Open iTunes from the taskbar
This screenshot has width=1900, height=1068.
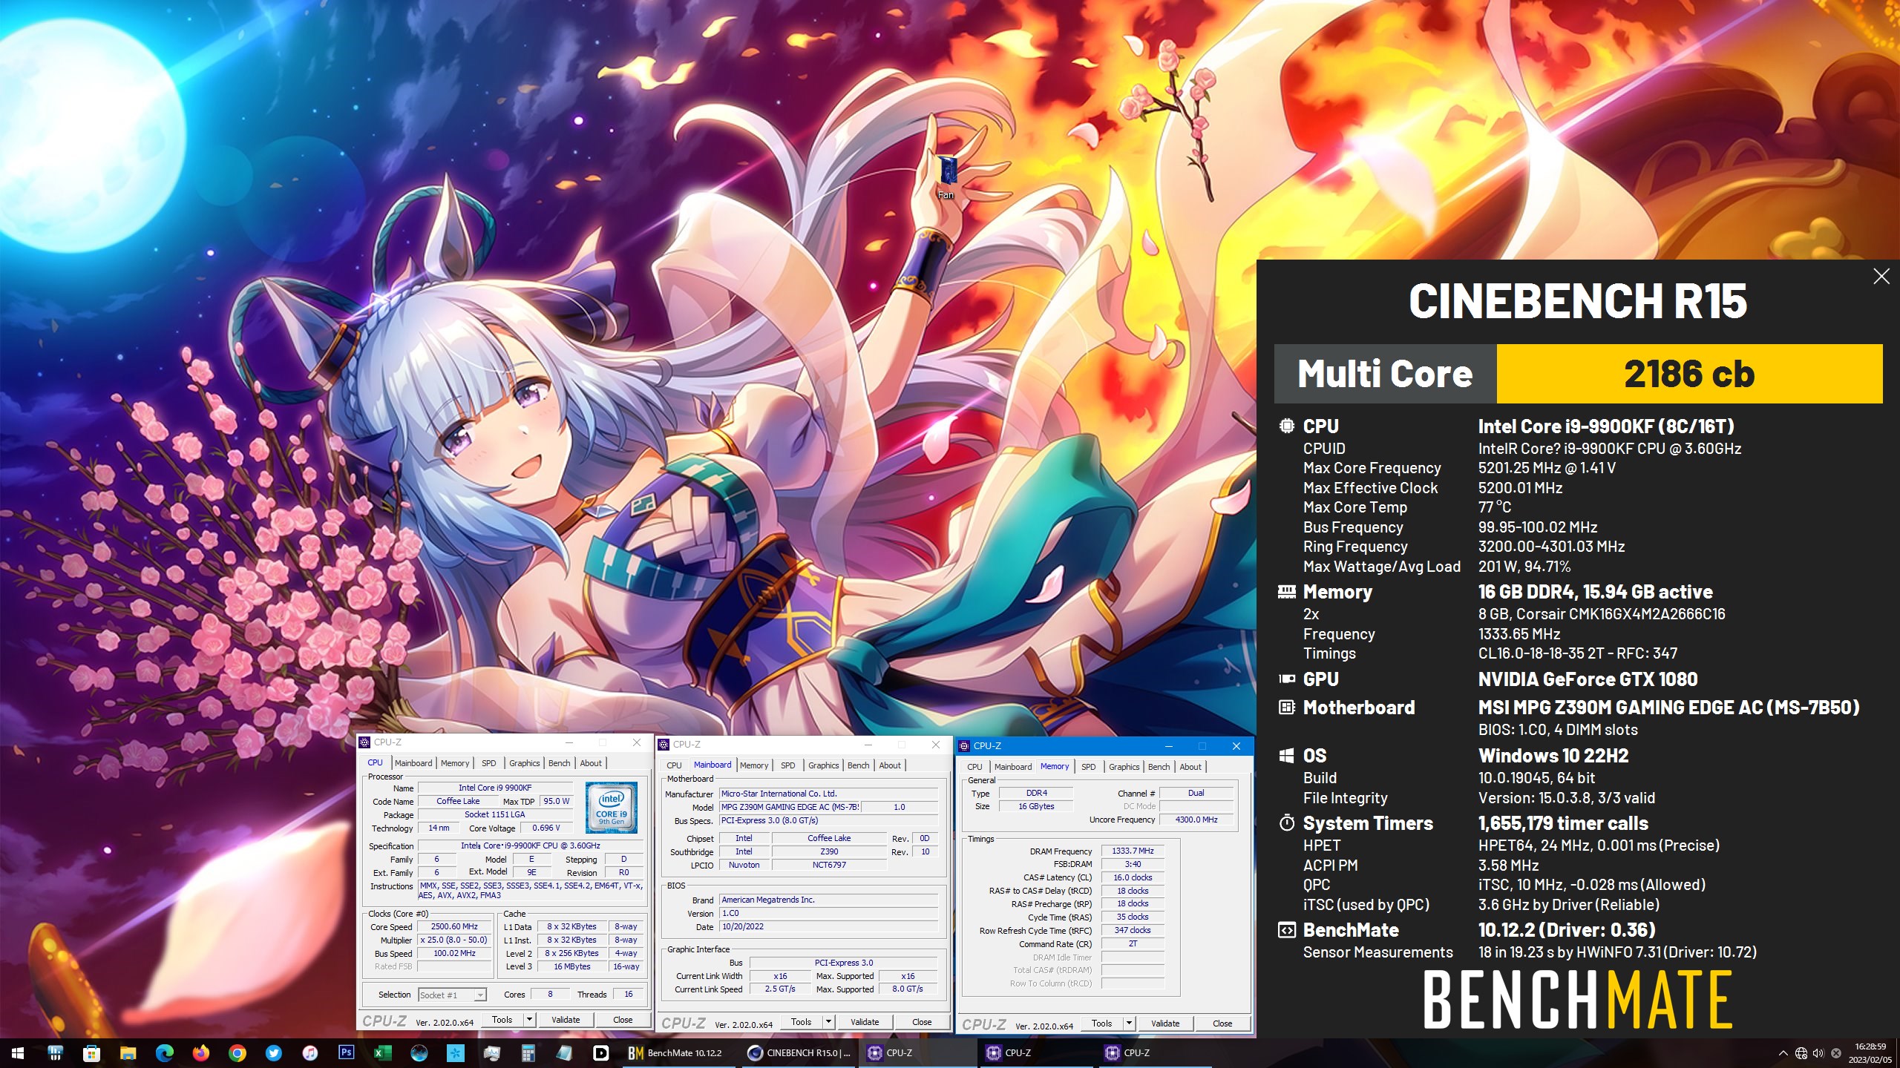tap(309, 1052)
